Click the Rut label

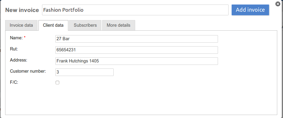tap(14, 49)
